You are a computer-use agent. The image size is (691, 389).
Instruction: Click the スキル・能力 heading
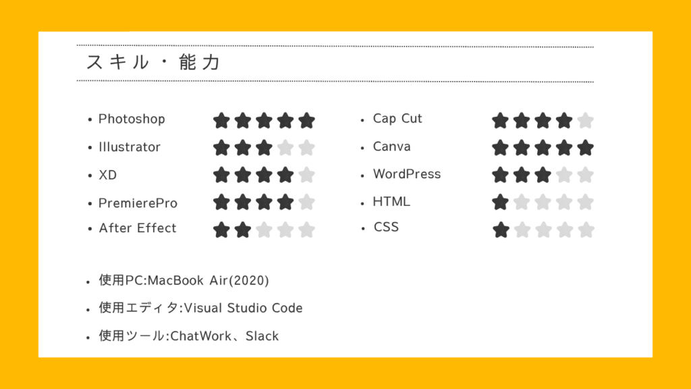(x=154, y=63)
